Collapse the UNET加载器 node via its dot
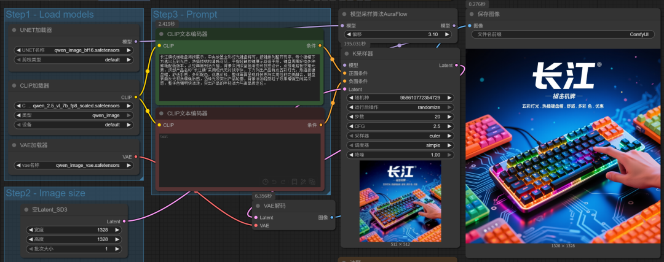664x262 pixels. [x=14, y=30]
